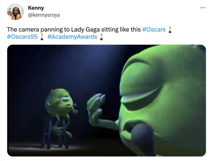Click the dark microphone in the foreground
This screenshot has height=161, width=211.
point(143,139)
